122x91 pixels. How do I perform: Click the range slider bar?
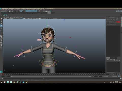tap(51, 76)
